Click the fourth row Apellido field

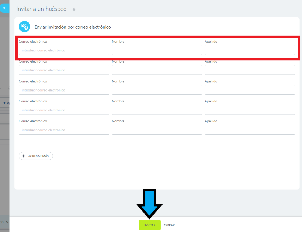click(250, 110)
